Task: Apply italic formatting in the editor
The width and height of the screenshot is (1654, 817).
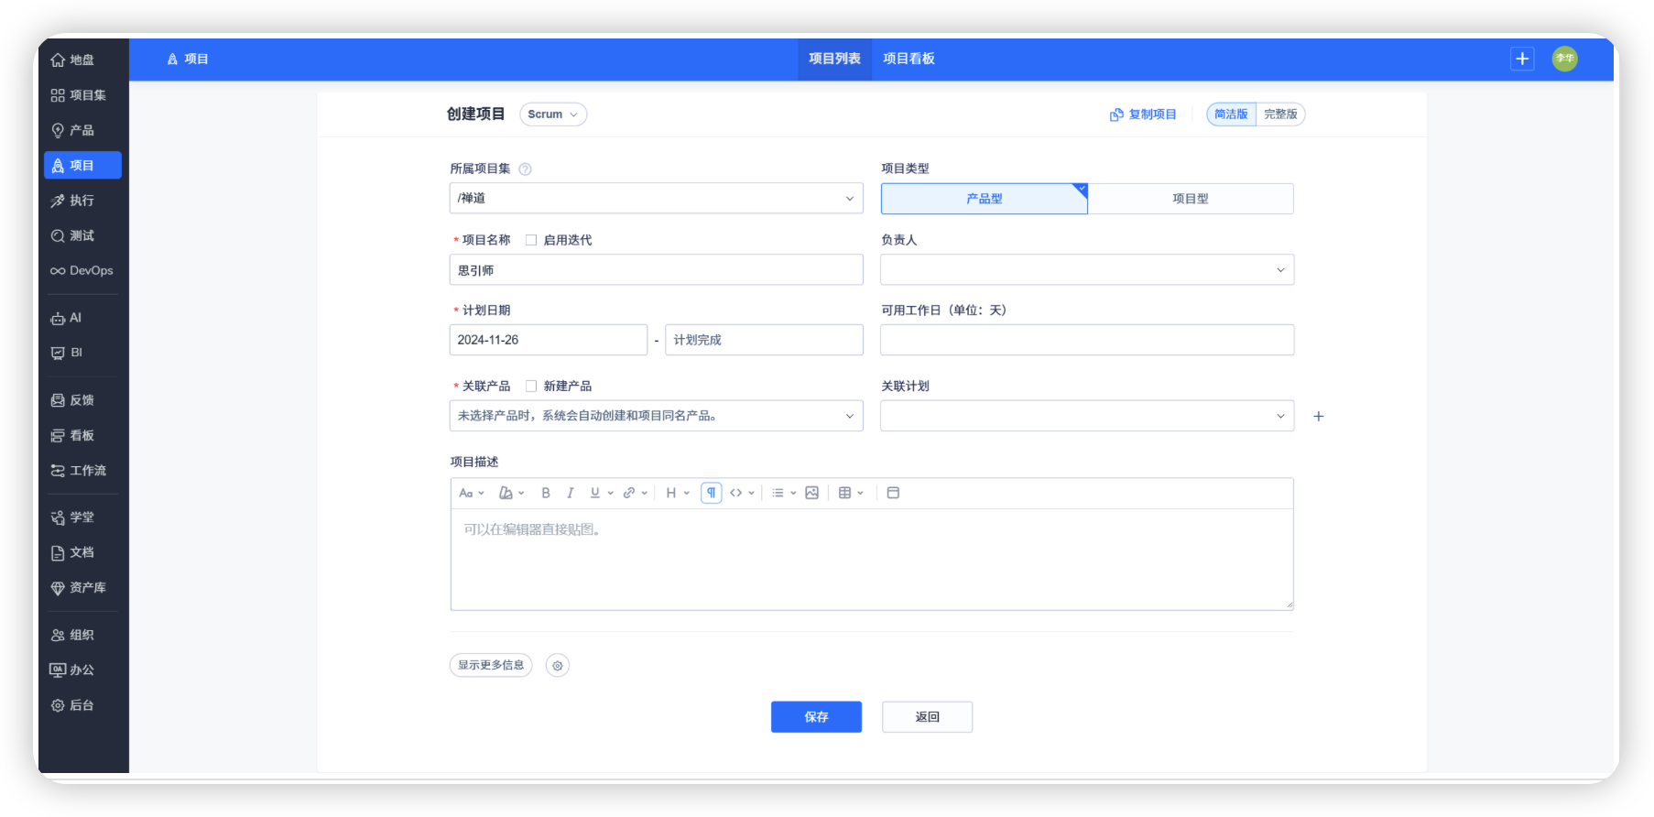Action: 570,493
